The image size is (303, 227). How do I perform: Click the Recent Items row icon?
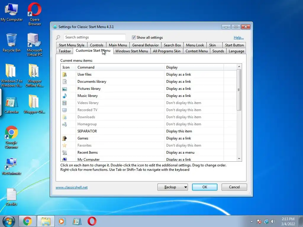click(x=65, y=153)
